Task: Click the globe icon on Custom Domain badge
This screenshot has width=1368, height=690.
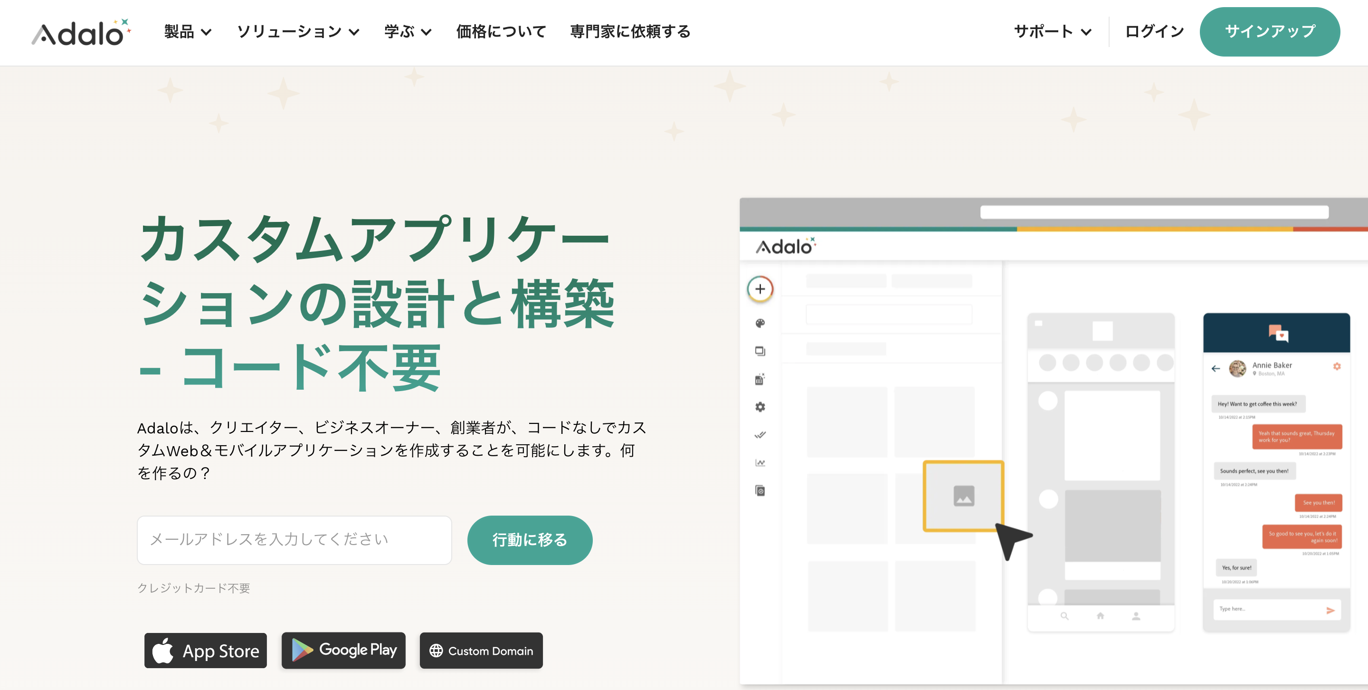Action: (436, 651)
